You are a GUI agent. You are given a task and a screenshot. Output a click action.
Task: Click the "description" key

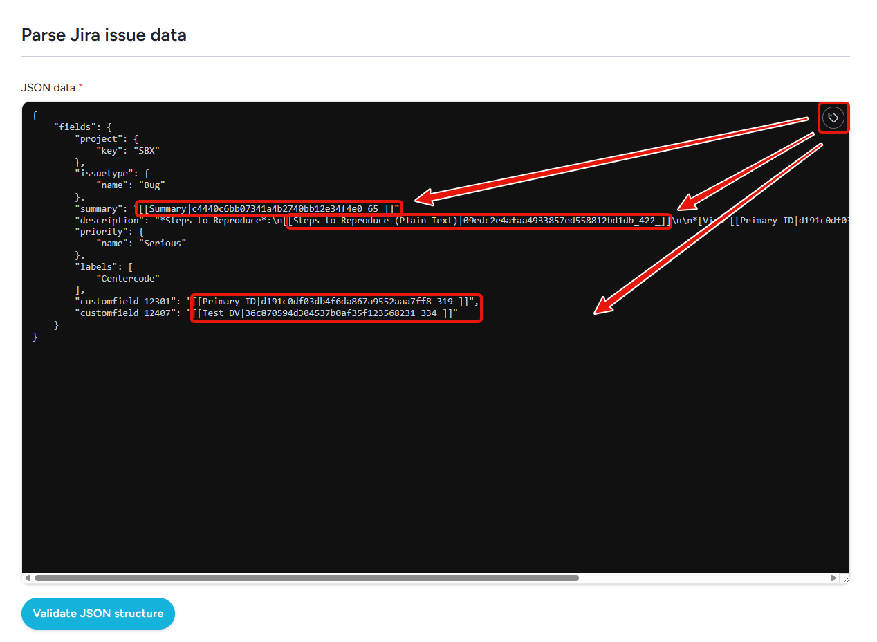pos(110,221)
